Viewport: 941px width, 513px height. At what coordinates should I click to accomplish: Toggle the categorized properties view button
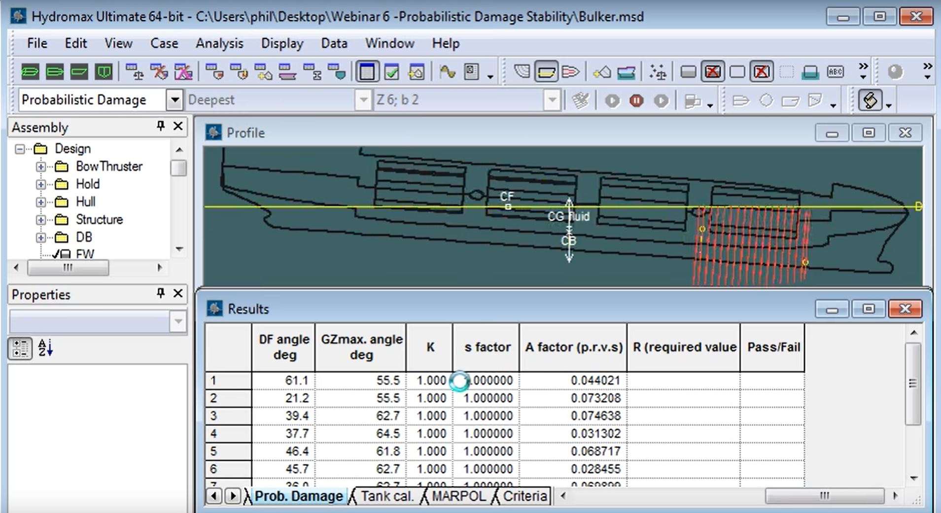20,348
